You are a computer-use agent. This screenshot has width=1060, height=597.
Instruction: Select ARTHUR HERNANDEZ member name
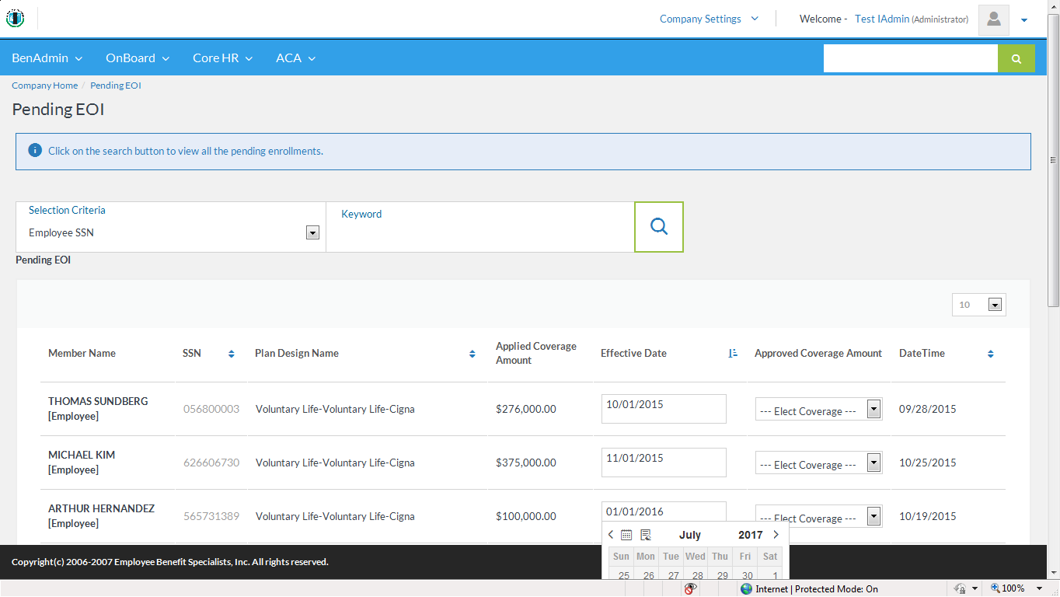[101, 508]
